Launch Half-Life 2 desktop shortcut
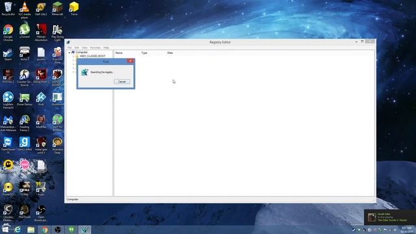 click(41, 8)
